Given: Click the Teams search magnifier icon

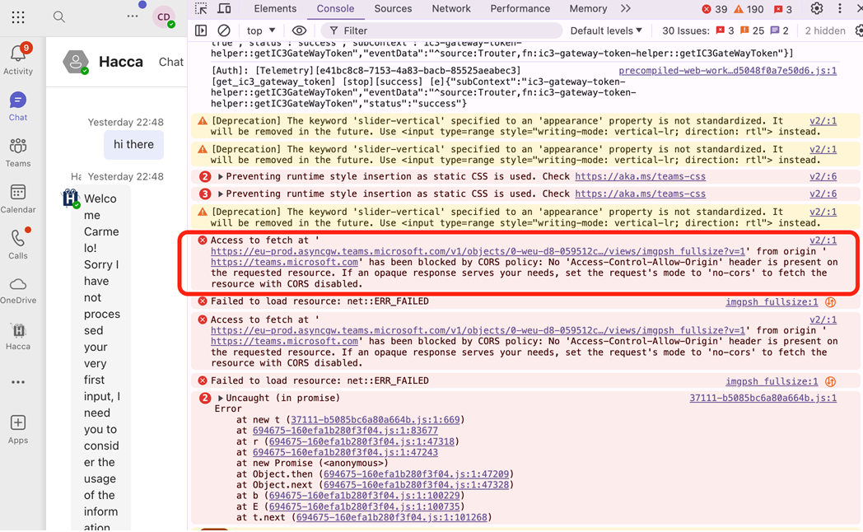Looking at the screenshot, I should (59, 17).
